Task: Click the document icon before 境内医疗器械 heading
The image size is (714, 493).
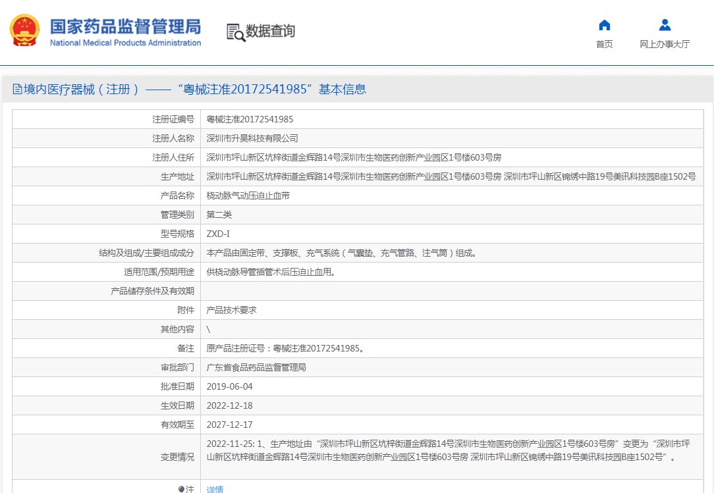Action: pos(18,90)
